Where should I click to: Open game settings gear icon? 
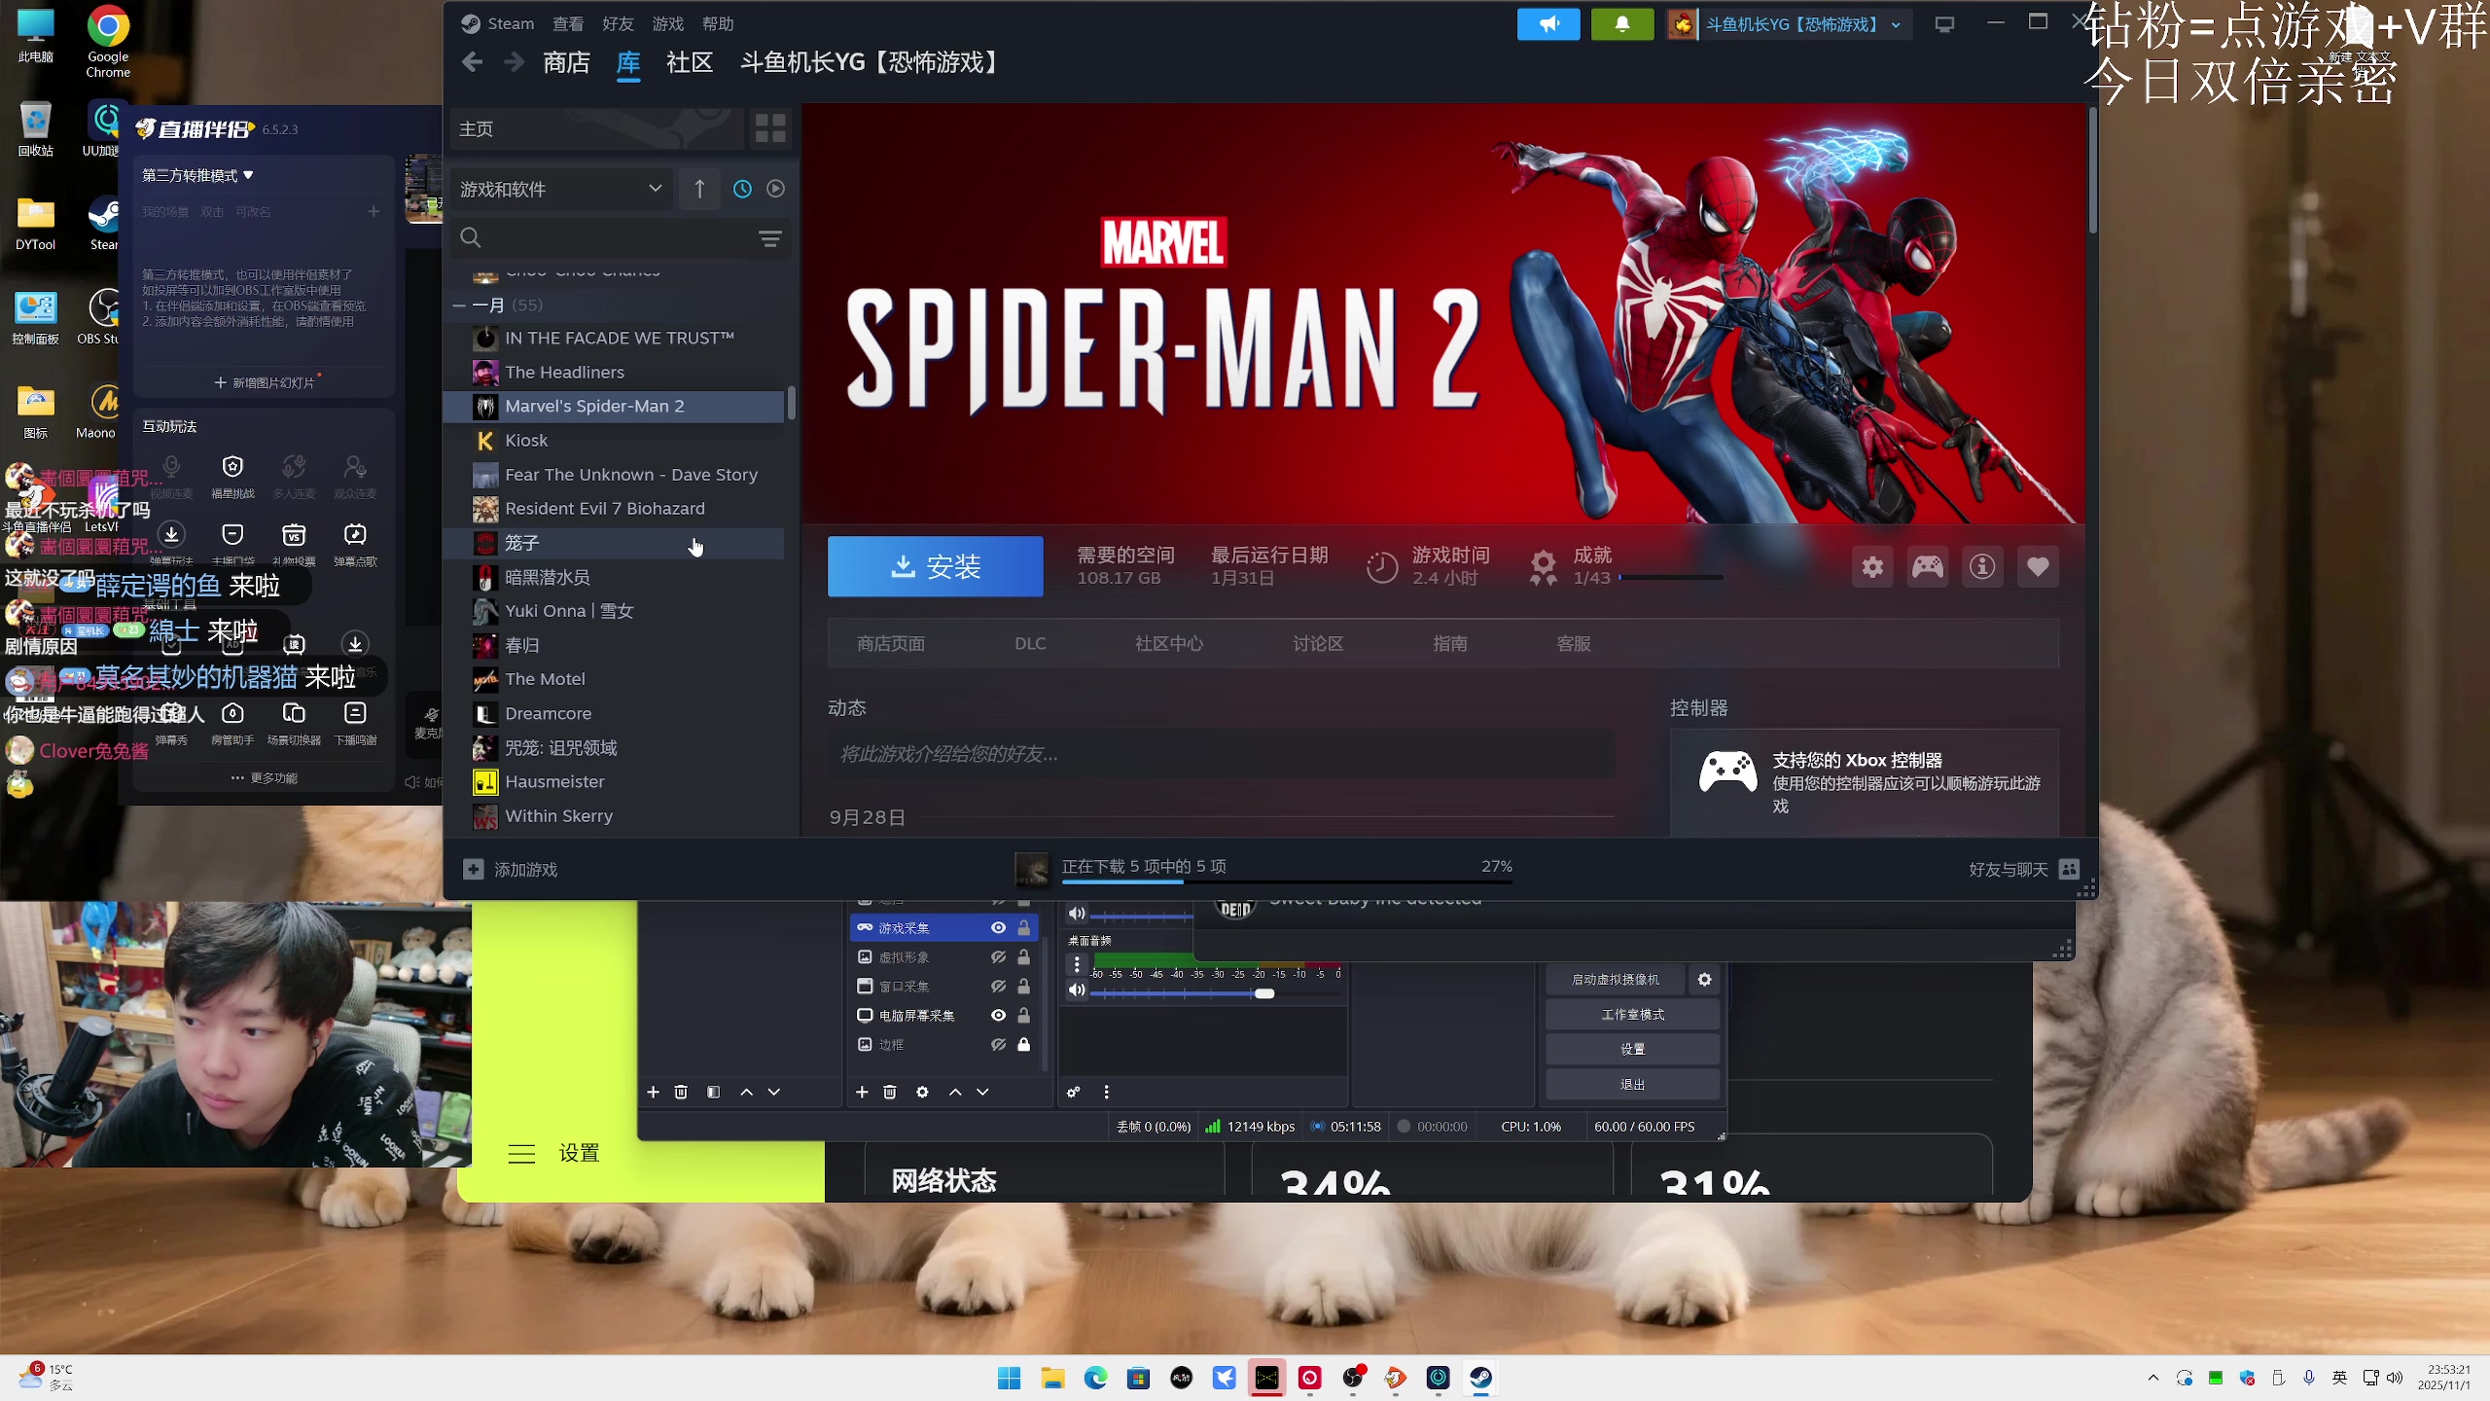(x=1872, y=567)
